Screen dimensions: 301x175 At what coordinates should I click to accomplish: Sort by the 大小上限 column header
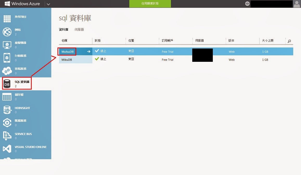pyautogui.click(x=268, y=41)
